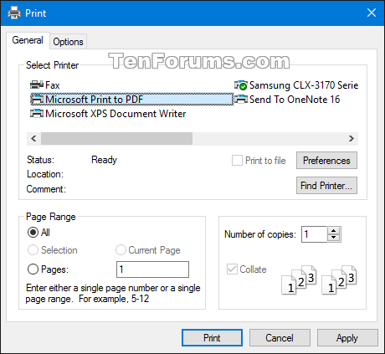The width and height of the screenshot is (385, 354).
Task: Toggle the Collate checkbox
Action: click(232, 269)
